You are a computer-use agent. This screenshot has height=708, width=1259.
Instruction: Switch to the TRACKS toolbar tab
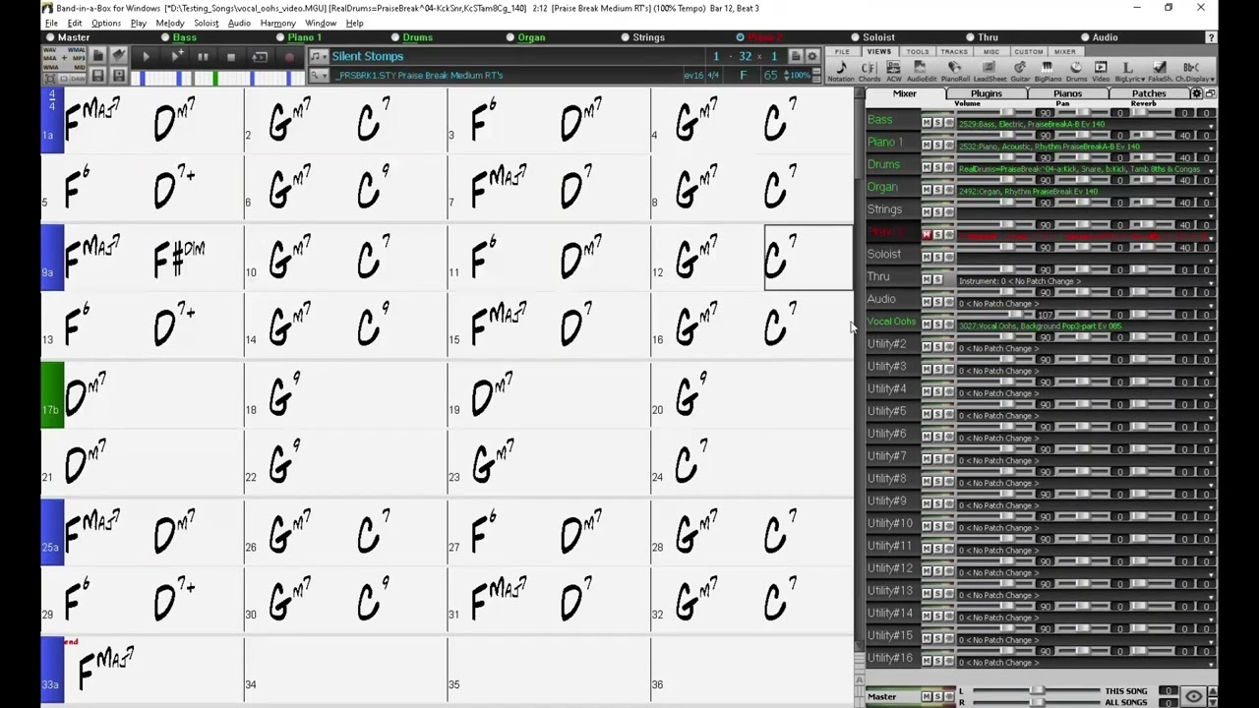tap(954, 51)
